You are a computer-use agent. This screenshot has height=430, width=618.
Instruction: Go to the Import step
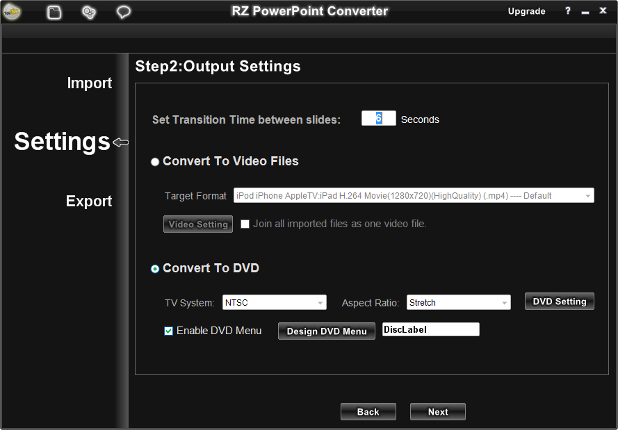pos(89,83)
